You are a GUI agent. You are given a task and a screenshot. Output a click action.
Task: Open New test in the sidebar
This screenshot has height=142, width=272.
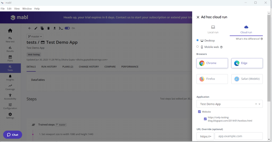(10, 40)
